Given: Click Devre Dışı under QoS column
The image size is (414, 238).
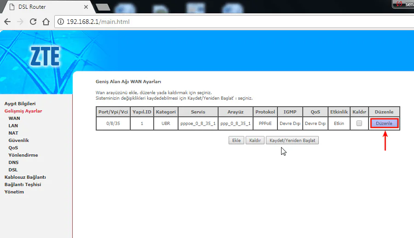Looking at the screenshot, I should tap(315, 124).
